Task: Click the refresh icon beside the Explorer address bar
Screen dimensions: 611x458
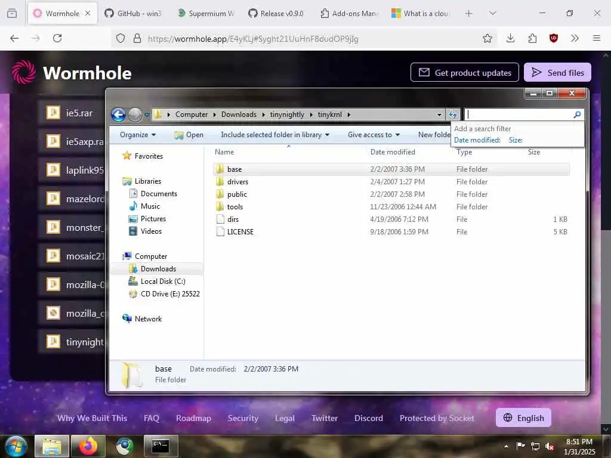Action: click(x=453, y=114)
